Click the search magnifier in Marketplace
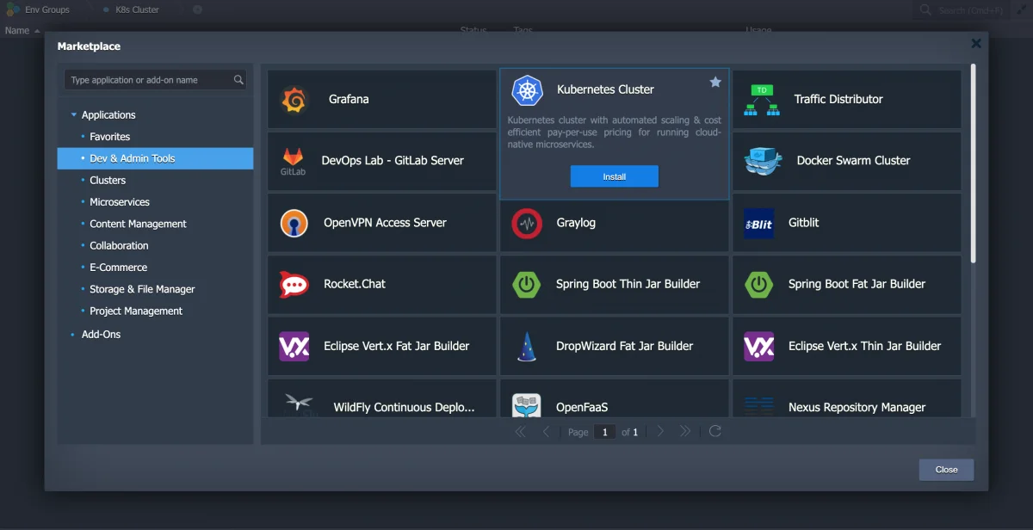1033x530 pixels. 238,80
